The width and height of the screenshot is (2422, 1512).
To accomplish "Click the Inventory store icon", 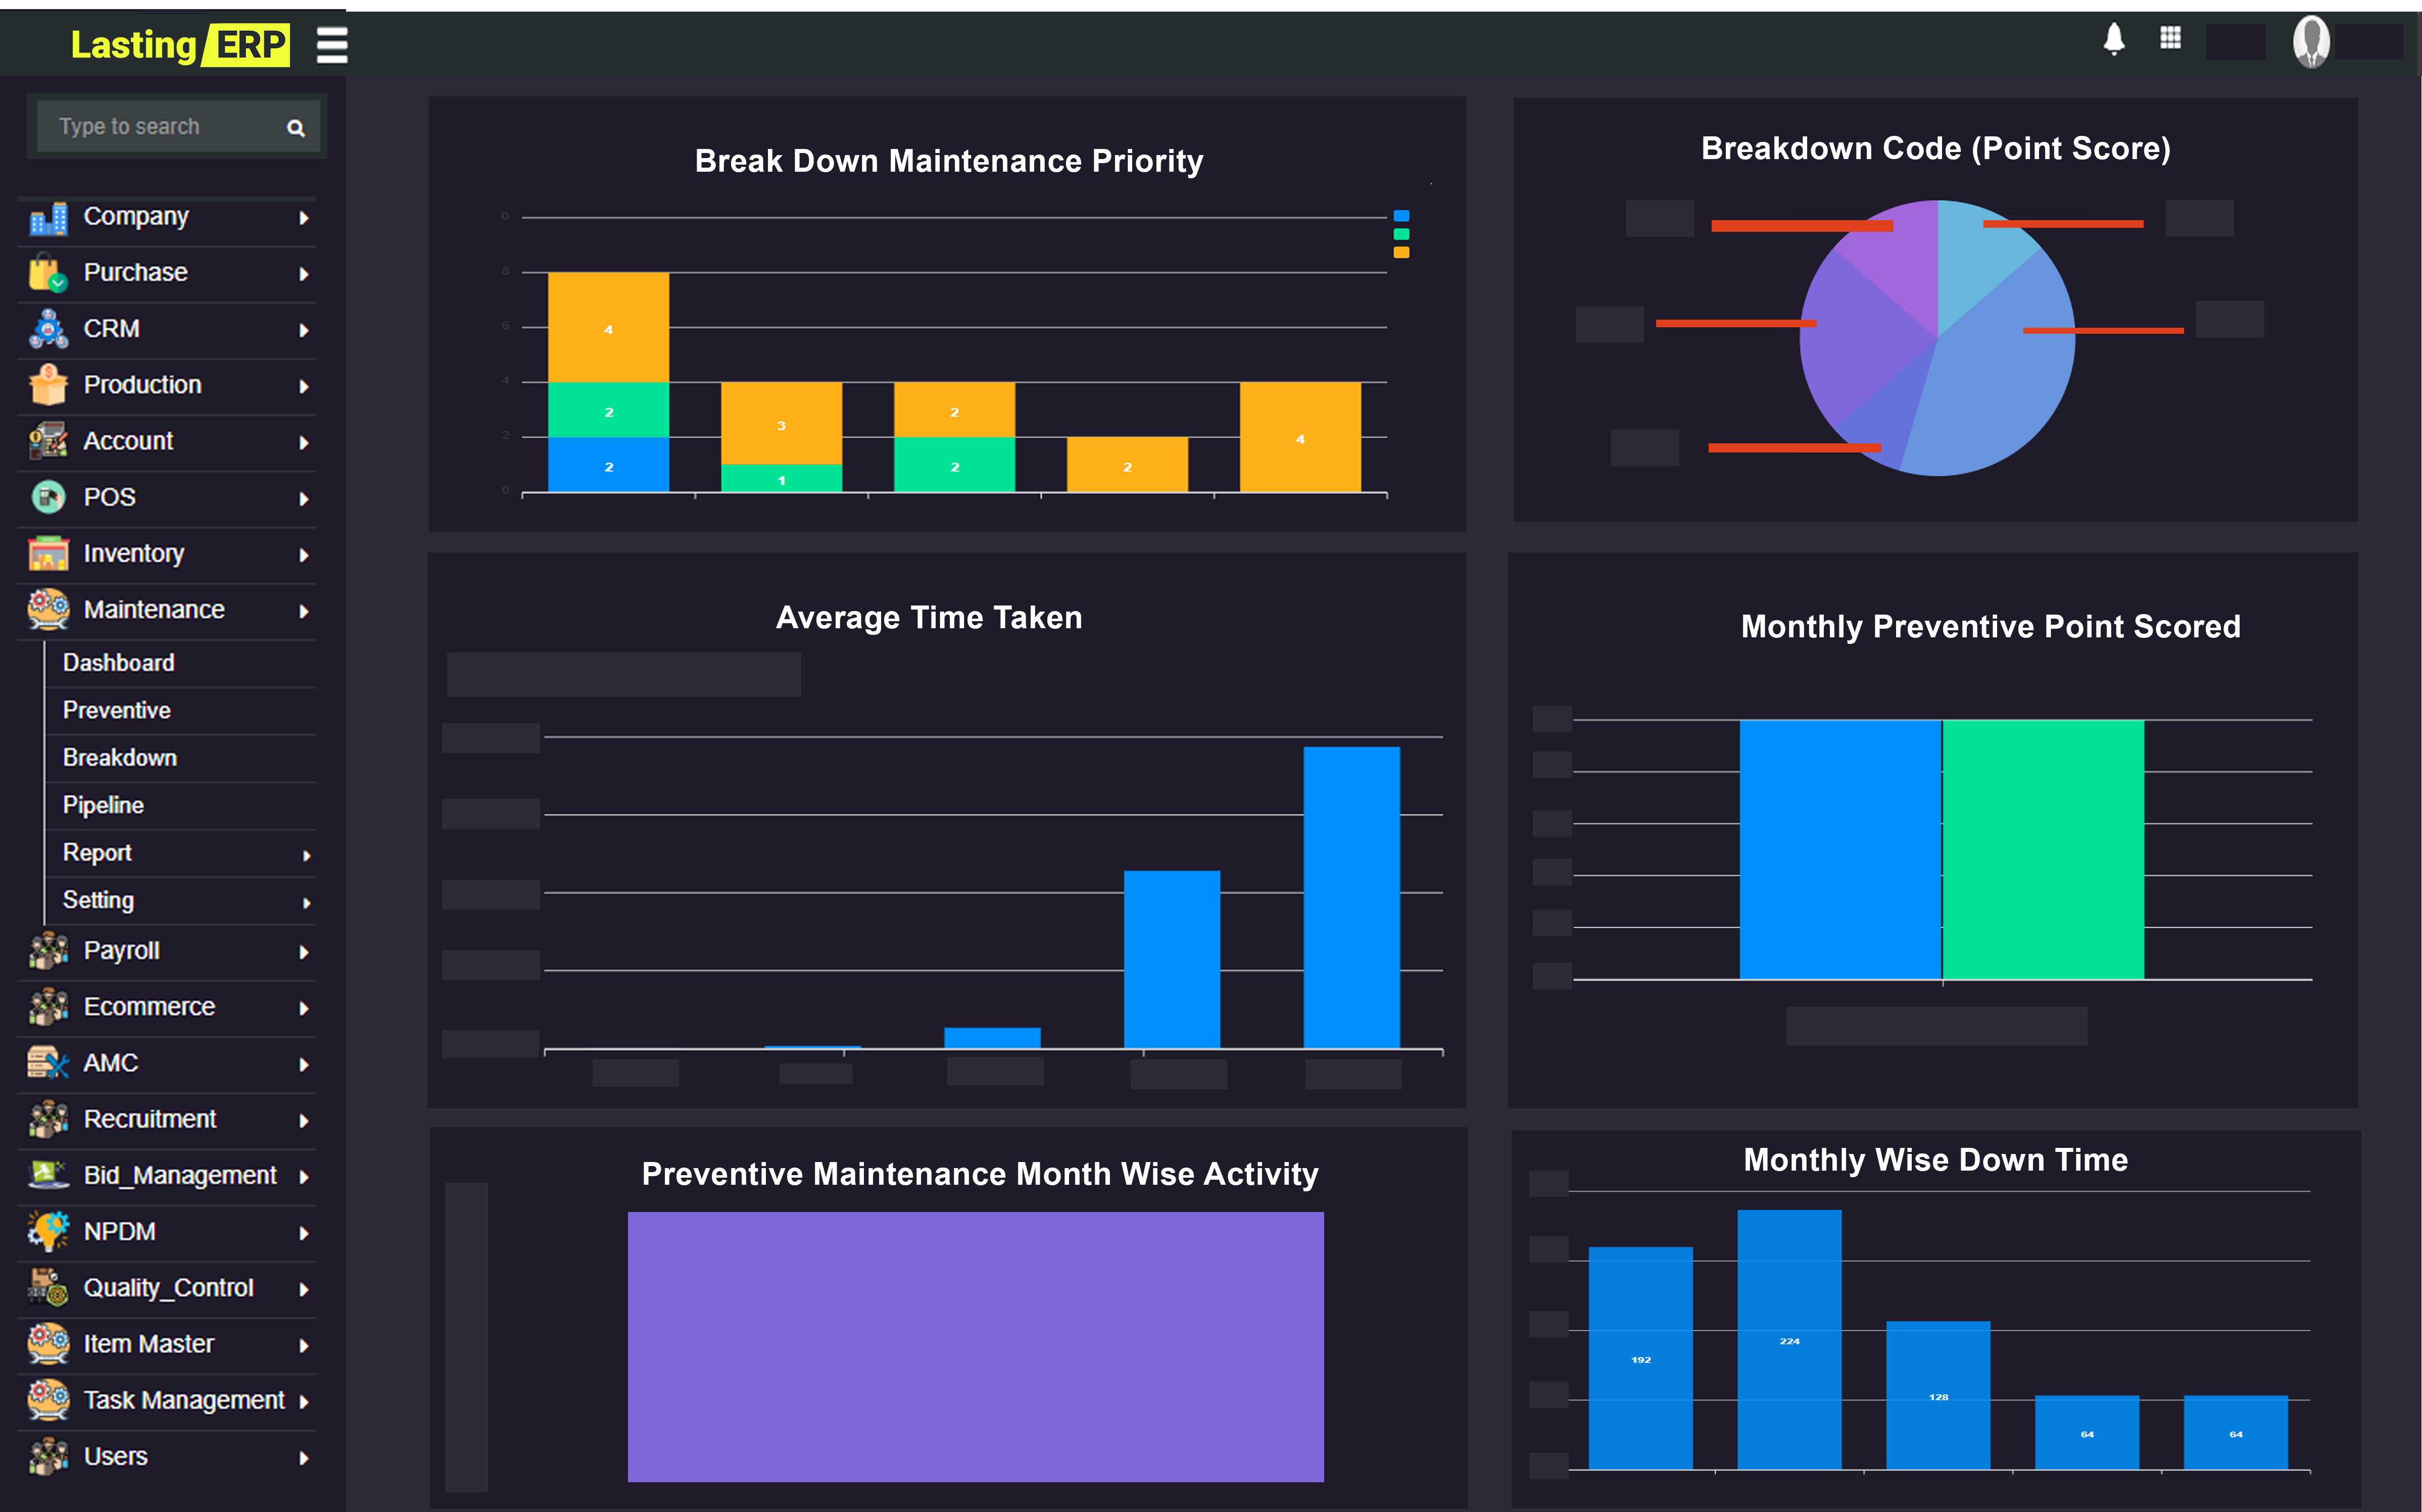I will [x=48, y=553].
